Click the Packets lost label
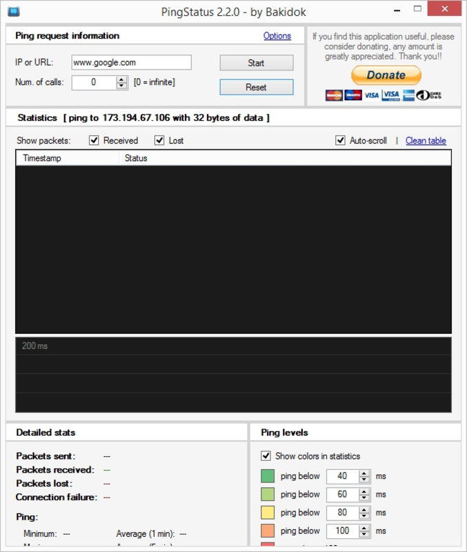 click(x=44, y=484)
